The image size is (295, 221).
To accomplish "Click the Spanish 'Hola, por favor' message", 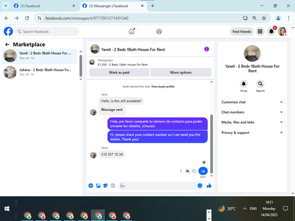I will [x=158, y=124].
